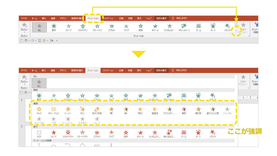
Task: Open the 画面切り替え tab in top ribbon
Action: pyautogui.click(x=77, y=18)
